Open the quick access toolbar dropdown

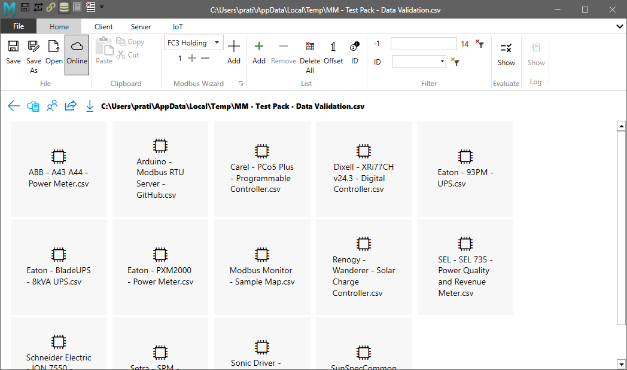click(102, 7)
